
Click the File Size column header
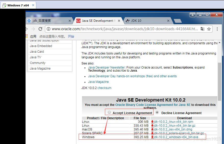pyautogui.click(x=140, y=118)
